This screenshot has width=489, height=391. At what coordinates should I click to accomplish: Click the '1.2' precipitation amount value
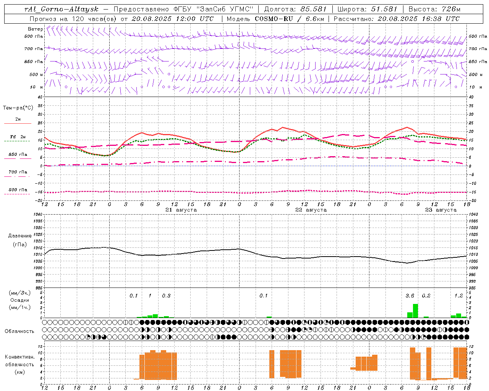point(459,296)
